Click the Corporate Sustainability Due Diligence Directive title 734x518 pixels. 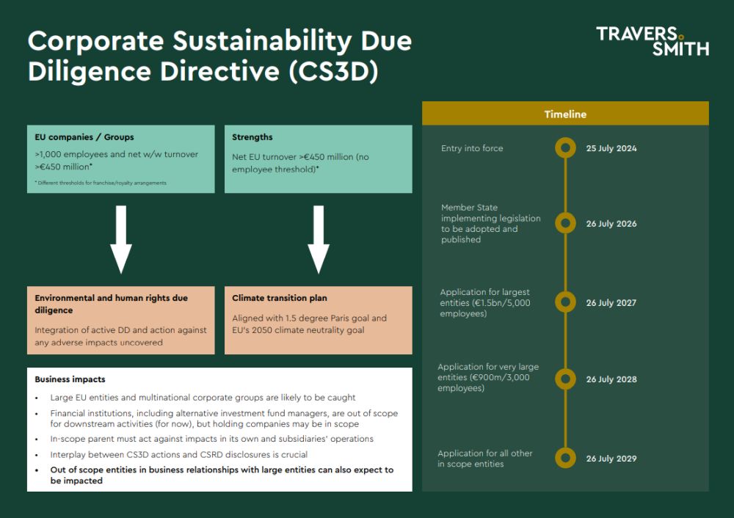pos(219,56)
